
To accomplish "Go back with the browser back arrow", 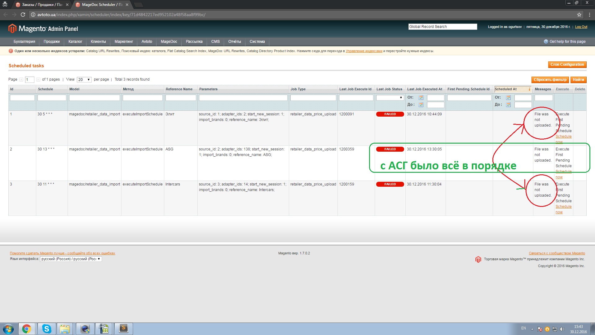I will click(x=6, y=15).
